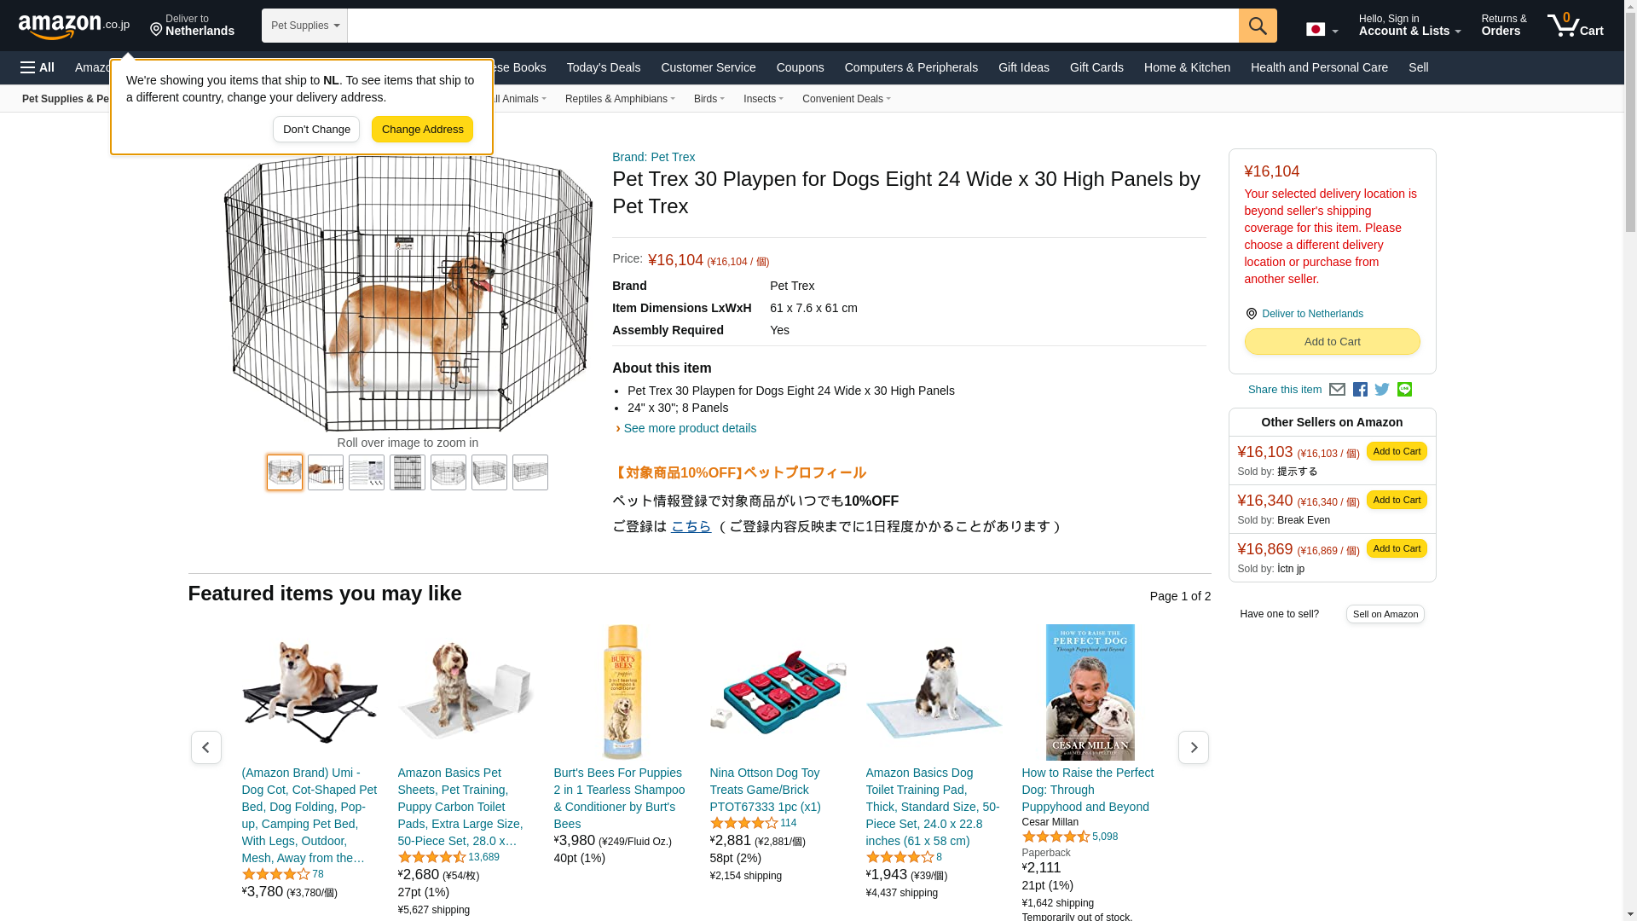Open Account & Lists dropdown

click(x=1409, y=26)
